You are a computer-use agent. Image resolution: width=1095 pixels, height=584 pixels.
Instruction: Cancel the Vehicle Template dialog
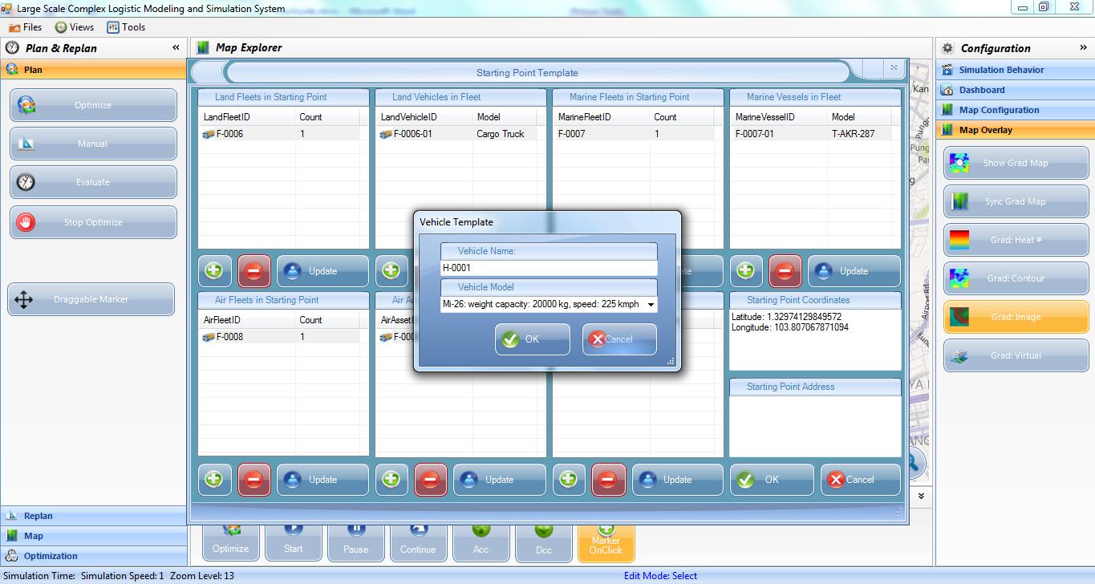(619, 339)
